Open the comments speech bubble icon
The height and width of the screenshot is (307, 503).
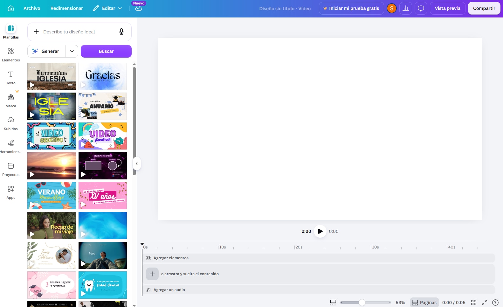(421, 9)
